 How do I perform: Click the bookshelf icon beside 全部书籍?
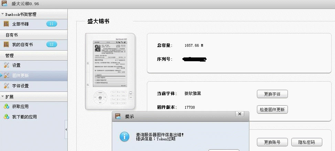(x=6, y=24)
